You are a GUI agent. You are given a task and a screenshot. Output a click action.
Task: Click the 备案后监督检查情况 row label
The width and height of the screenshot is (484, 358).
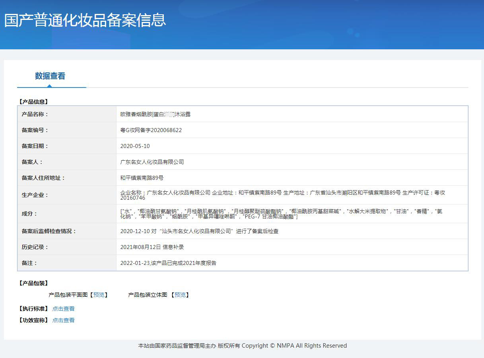coord(49,231)
